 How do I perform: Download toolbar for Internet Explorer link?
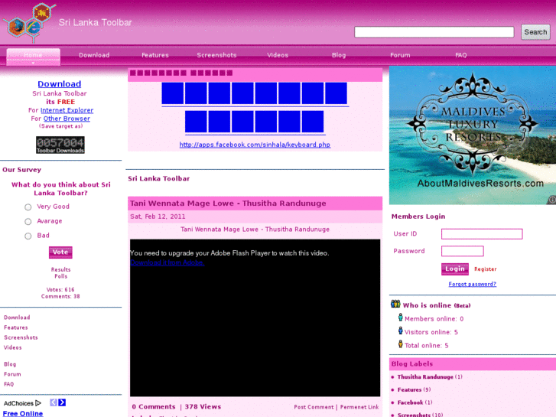67,110
